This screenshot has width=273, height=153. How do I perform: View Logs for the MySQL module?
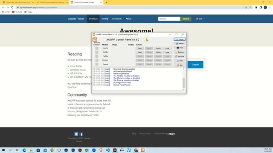pyautogui.click(x=167, y=52)
